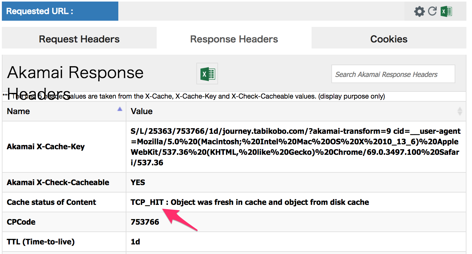Click the Requested URL label
The width and height of the screenshot is (472, 254).
click(x=40, y=11)
